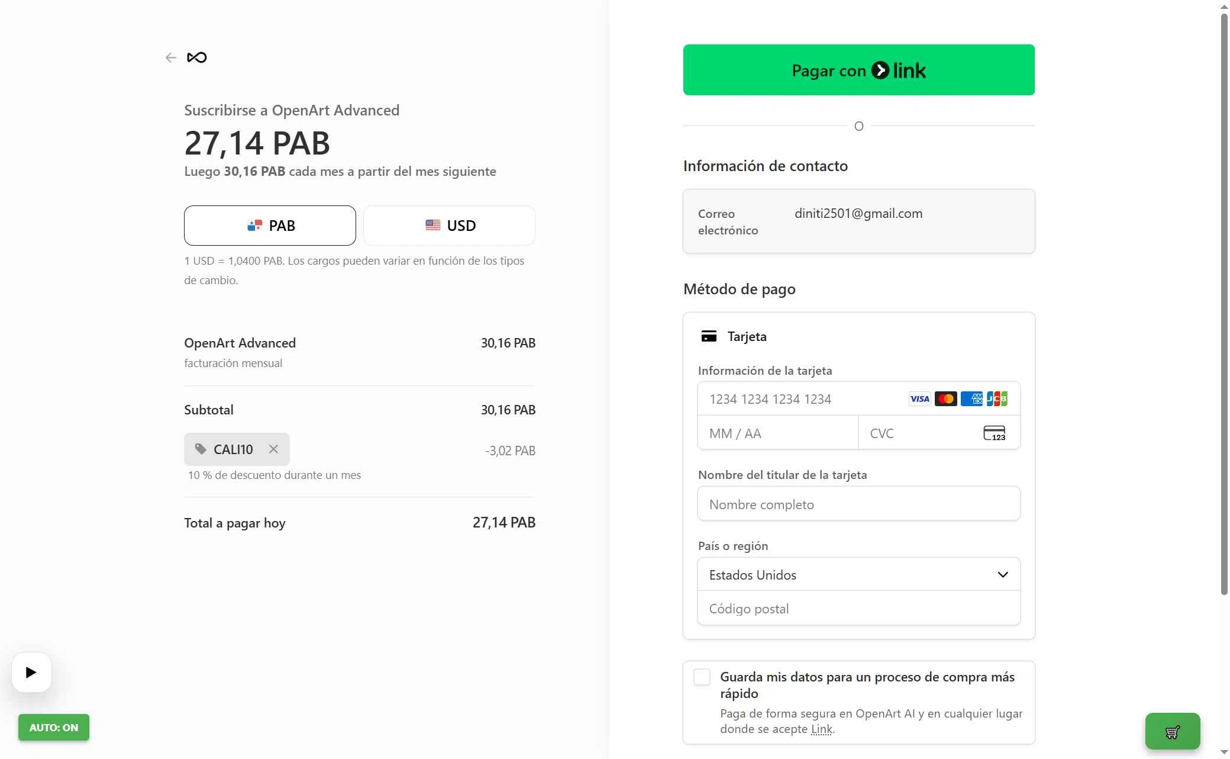Click the back arrow icon
The image size is (1230, 759).
click(x=171, y=57)
